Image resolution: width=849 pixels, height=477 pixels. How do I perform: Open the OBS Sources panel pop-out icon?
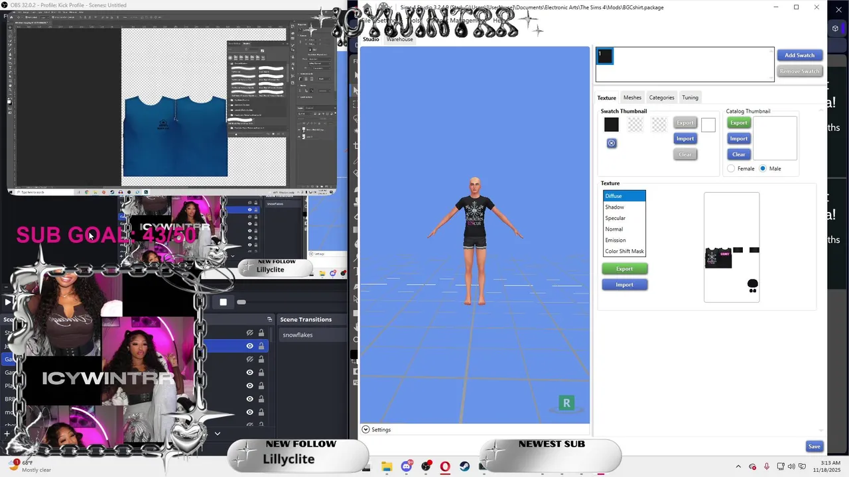(x=269, y=319)
